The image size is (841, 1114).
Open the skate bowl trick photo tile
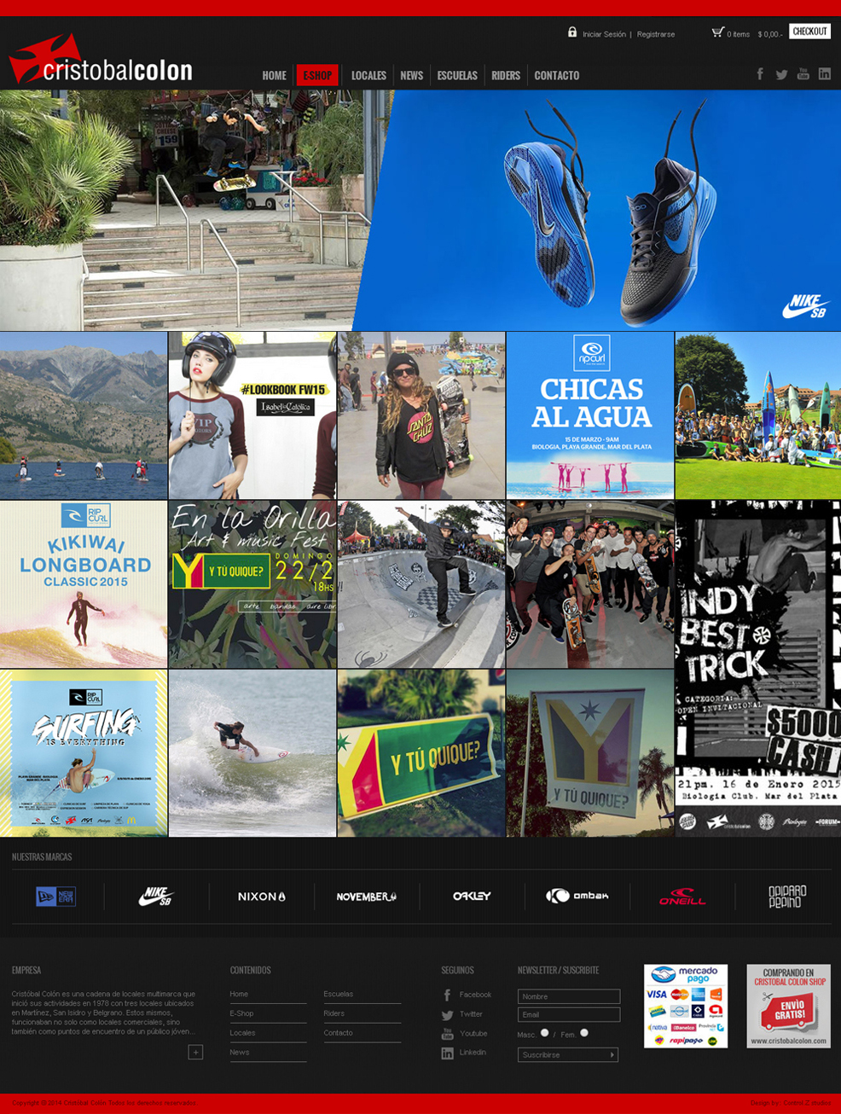pyautogui.click(x=421, y=584)
